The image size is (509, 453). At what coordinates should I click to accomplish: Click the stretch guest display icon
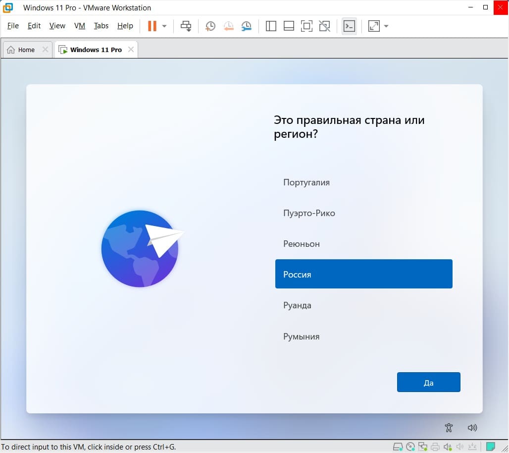(374, 26)
